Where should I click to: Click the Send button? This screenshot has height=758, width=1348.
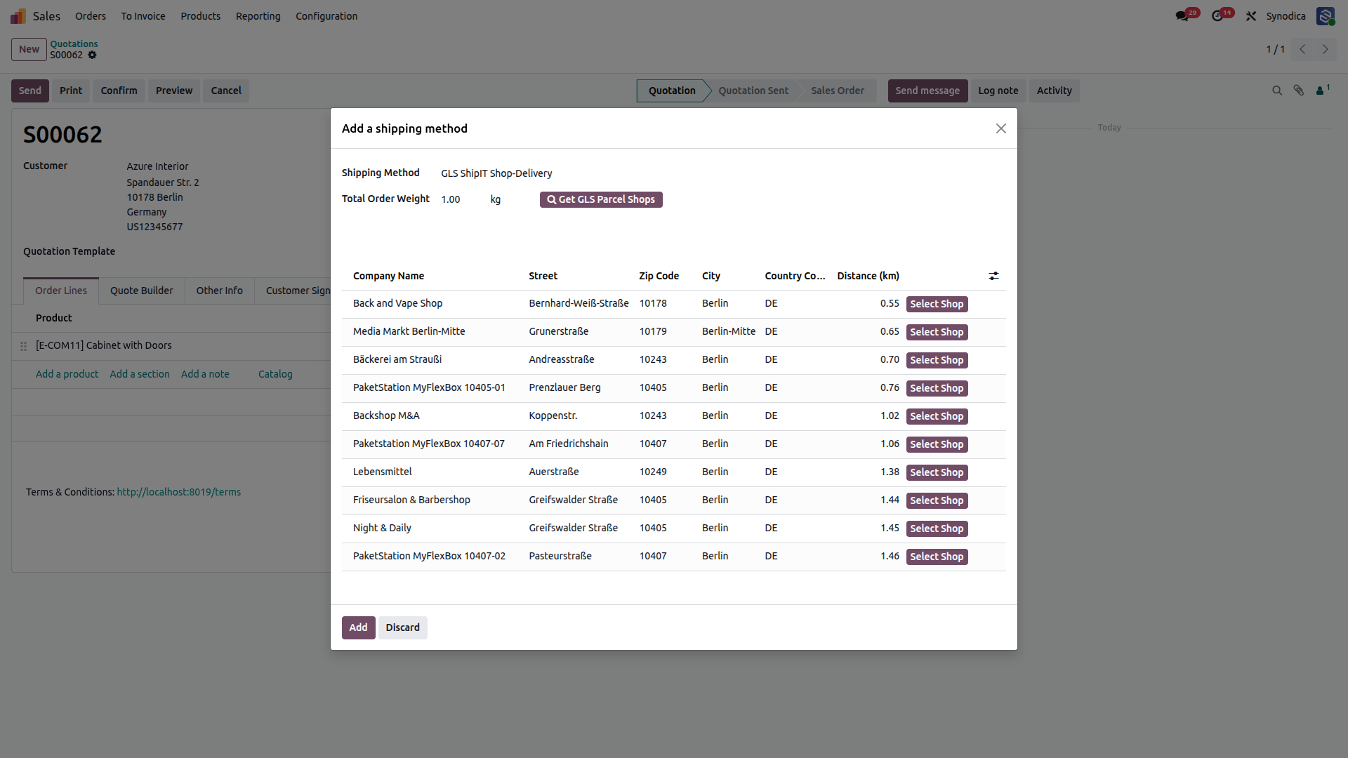point(30,91)
